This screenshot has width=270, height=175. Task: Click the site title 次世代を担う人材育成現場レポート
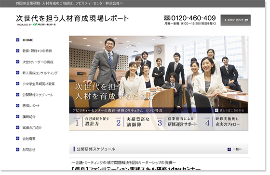[x=72, y=18]
